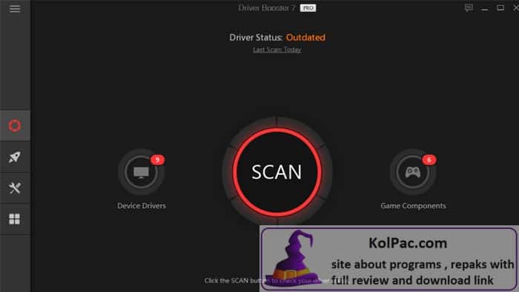Open Game Components gamepad icon
The height and width of the screenshot is (292, 519).
(x=413, y=172)
